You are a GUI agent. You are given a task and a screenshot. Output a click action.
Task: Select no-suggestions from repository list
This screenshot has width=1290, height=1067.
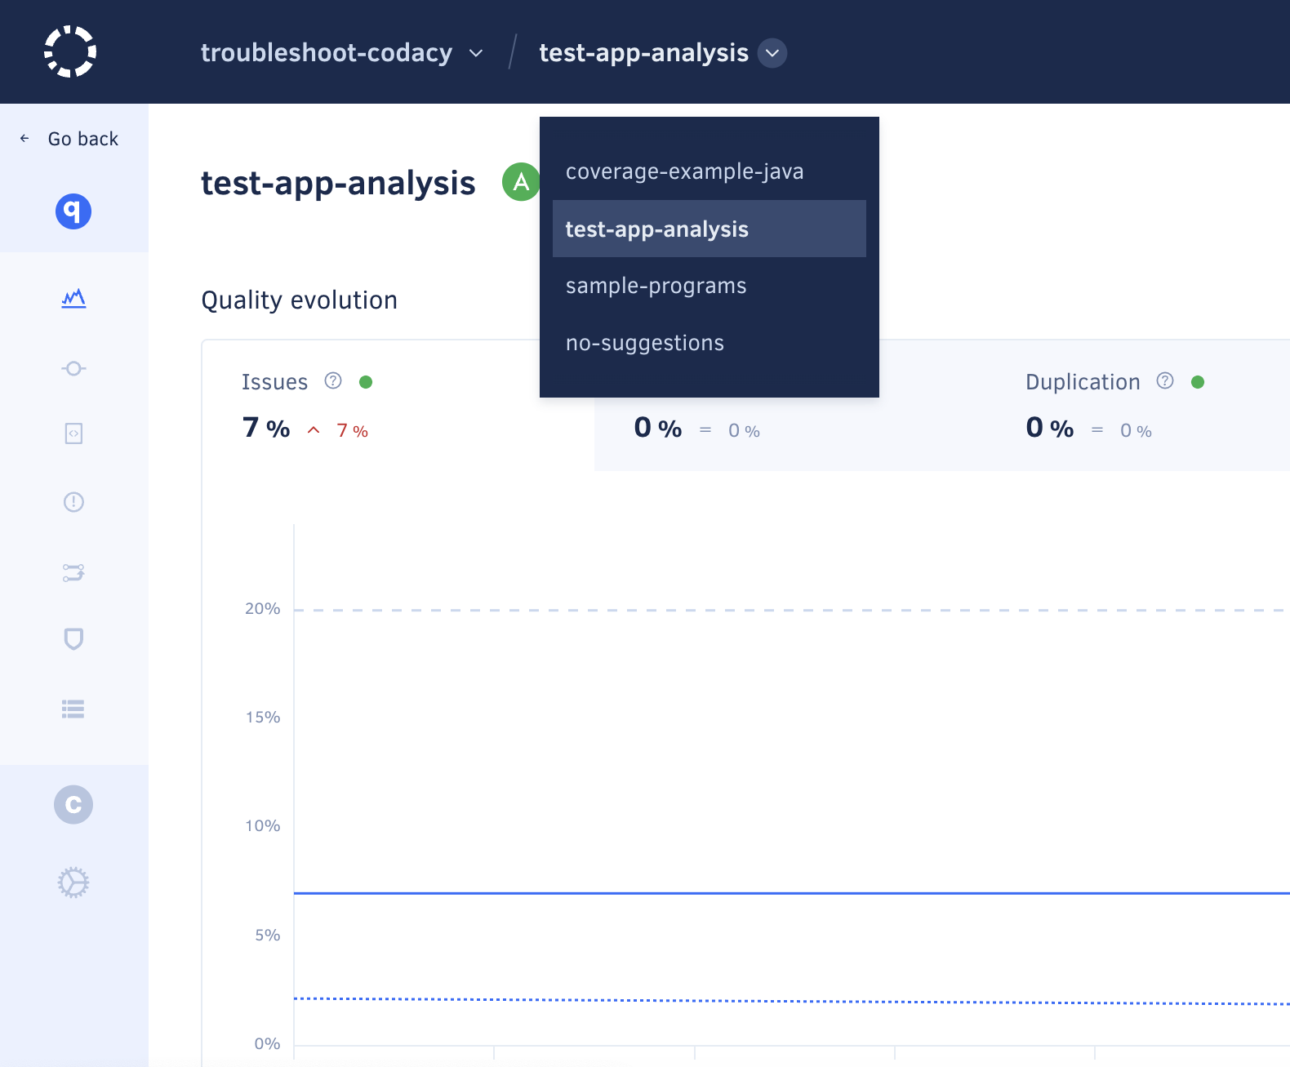click(709, 343)
